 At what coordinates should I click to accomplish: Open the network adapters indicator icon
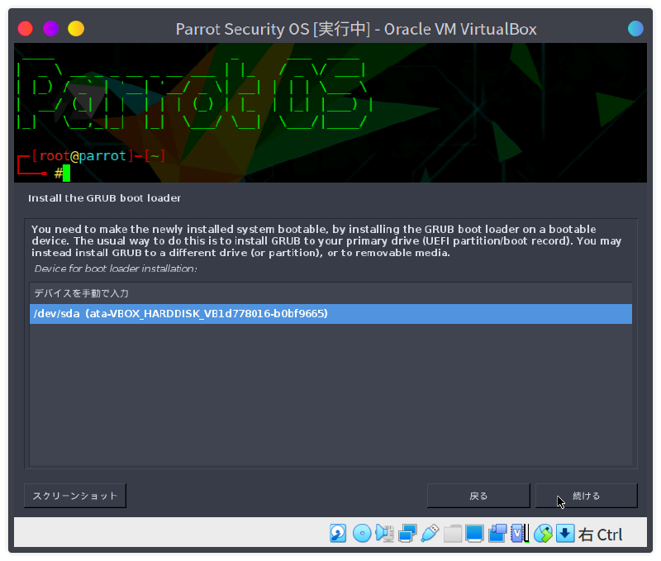pos(407,533)
